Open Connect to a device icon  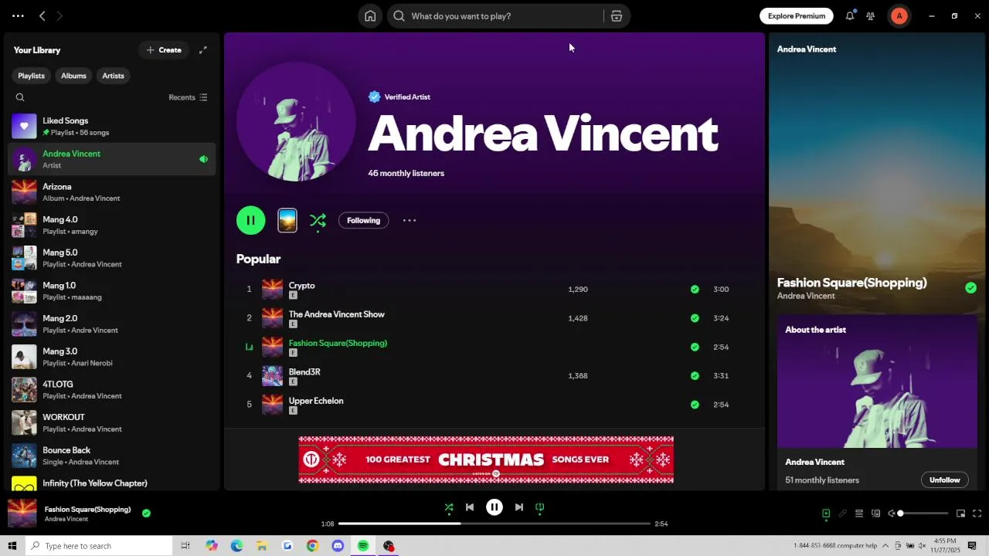pos(876,514)
